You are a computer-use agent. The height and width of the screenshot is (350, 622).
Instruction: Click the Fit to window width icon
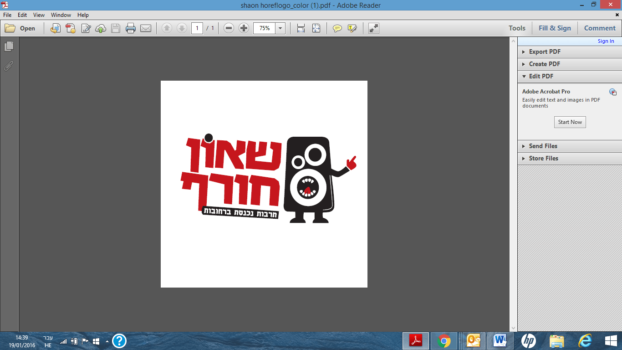click(x=301, y=28)
